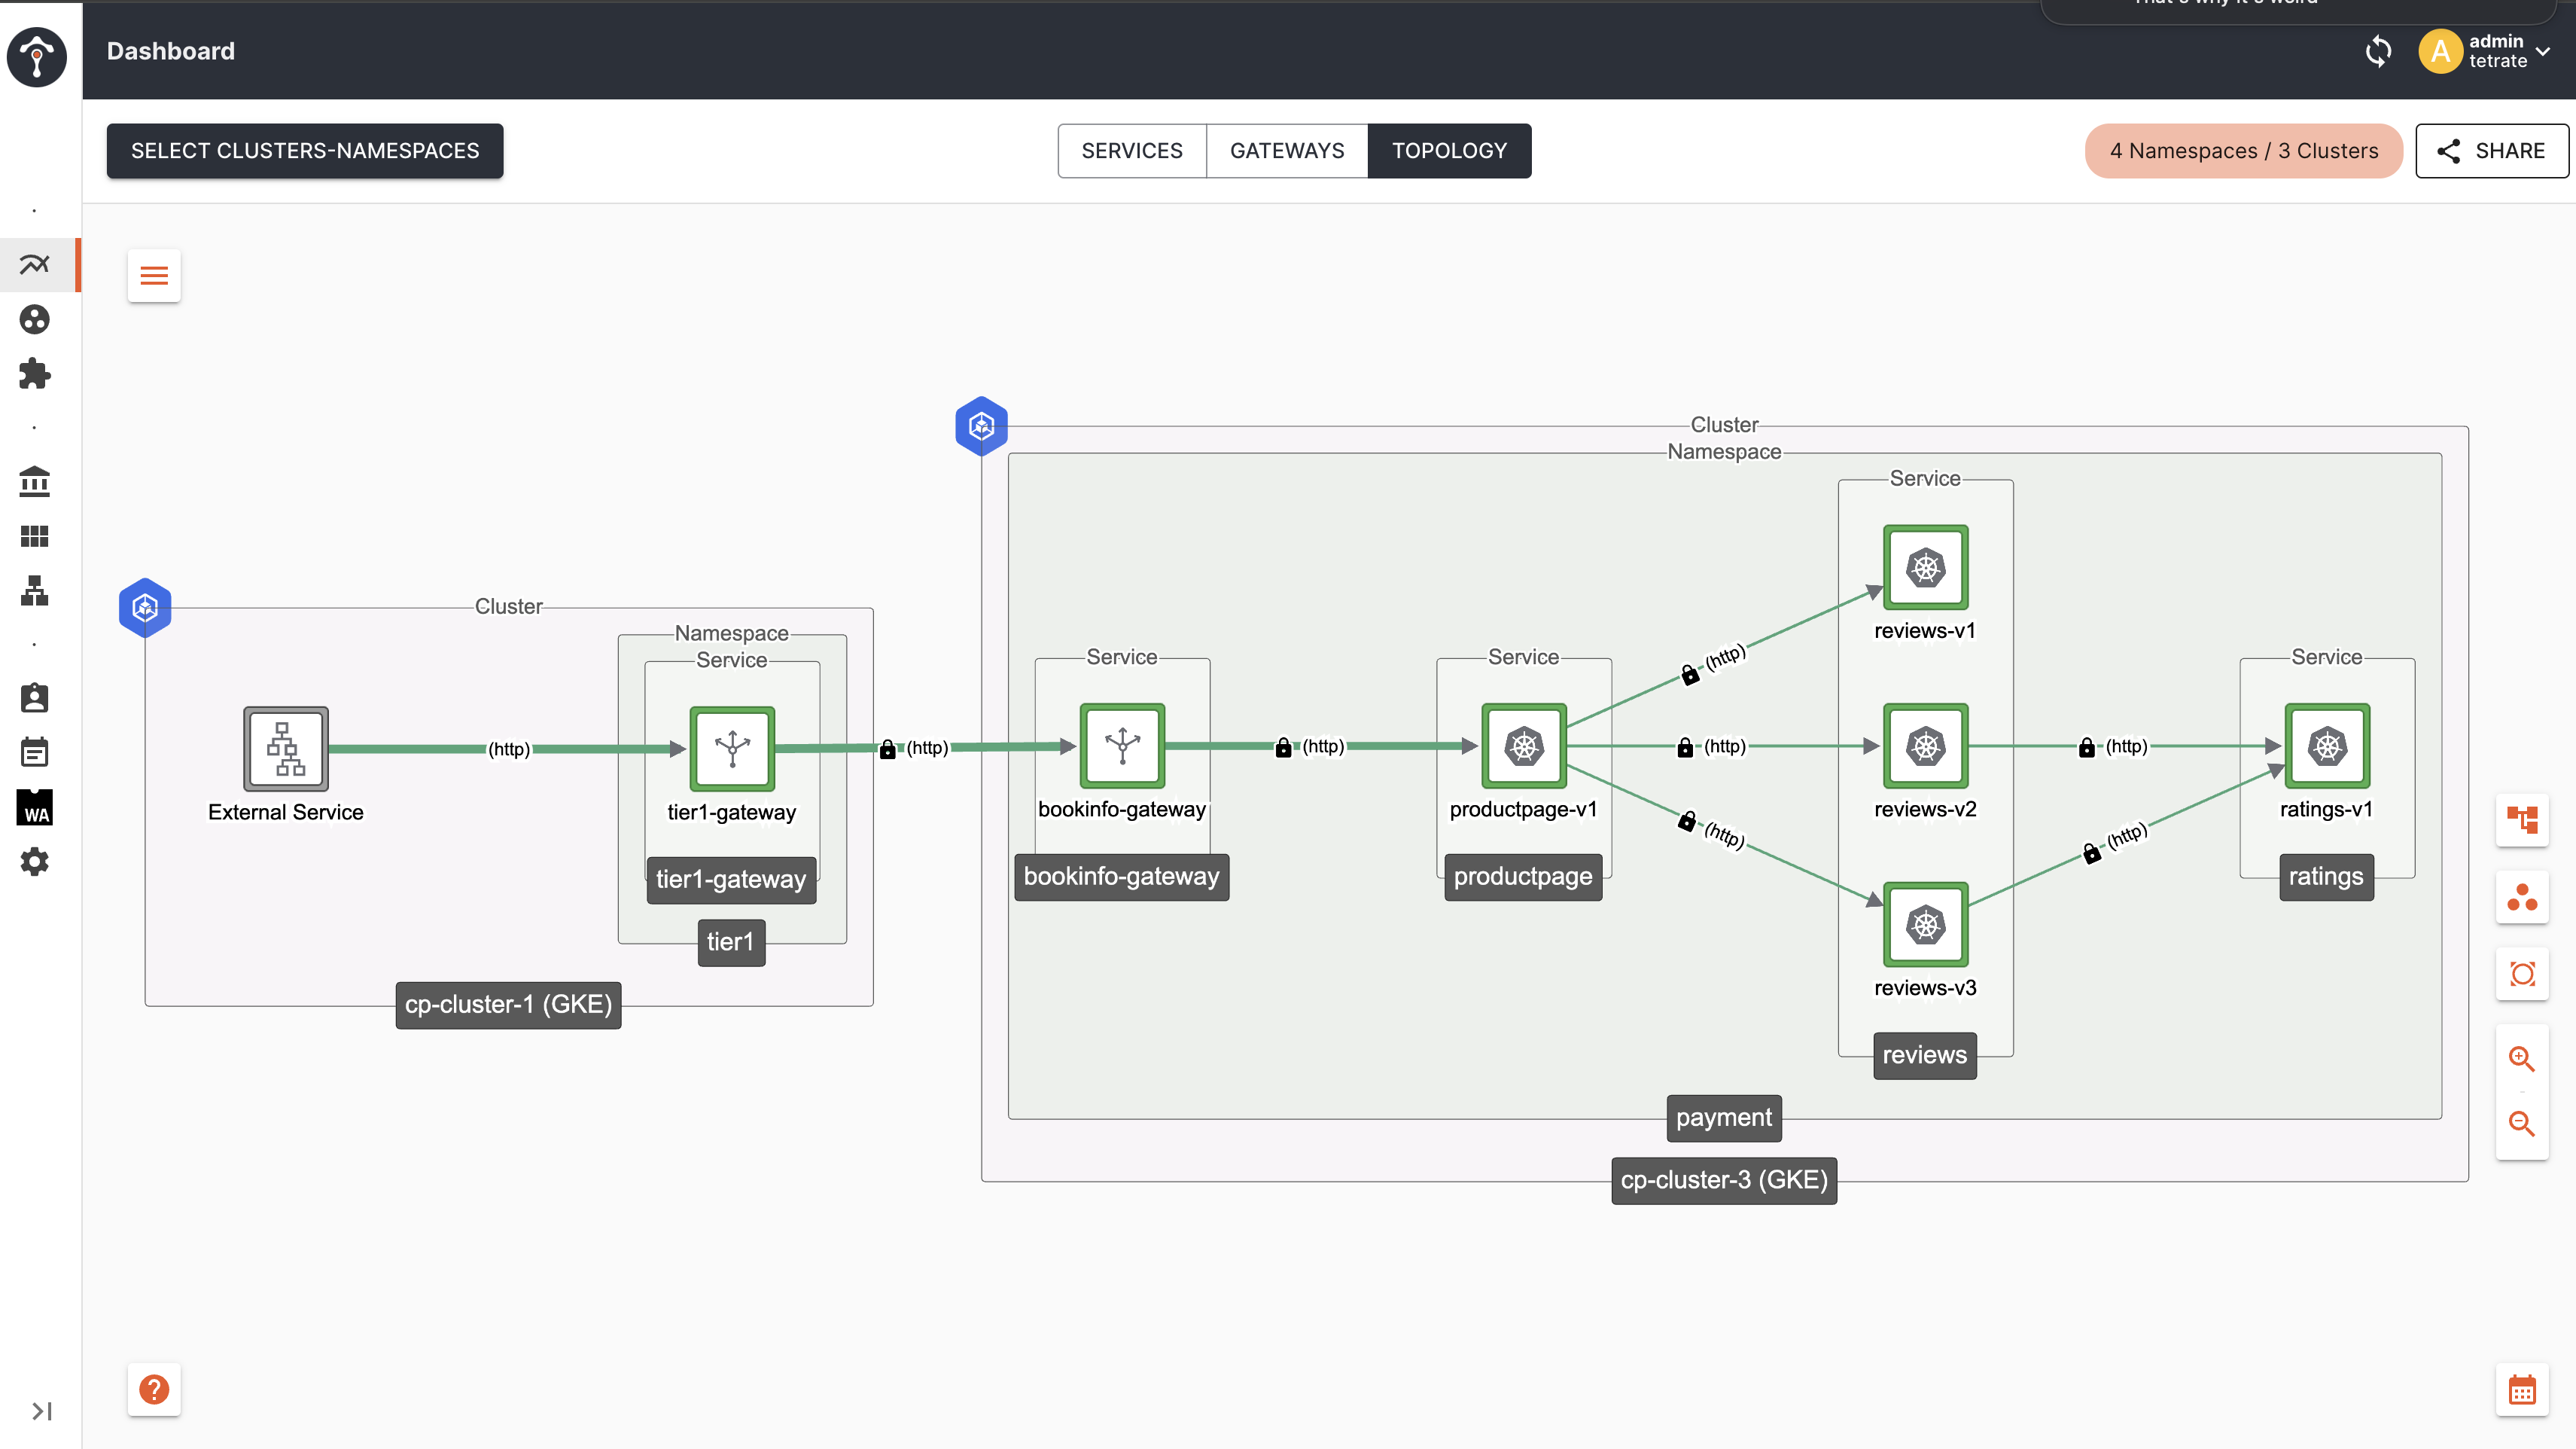Image resolution: width=2576 pixels, height=1449 pixels.
Task: Open the dashboard trend icon in sidebar
Action: [x=34, y=264]
